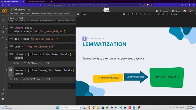The image size is (196, 110).
Task: Close the TAP2.ipynb browser tab
Action: [x=24, y=2]
